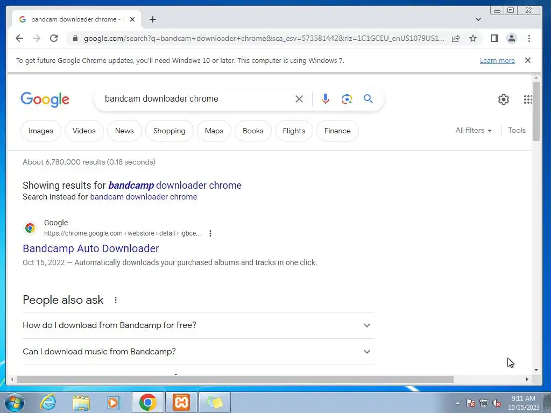
Task: Open the taskbar clock 9:11 AM
Action: (x=524, y=403)
